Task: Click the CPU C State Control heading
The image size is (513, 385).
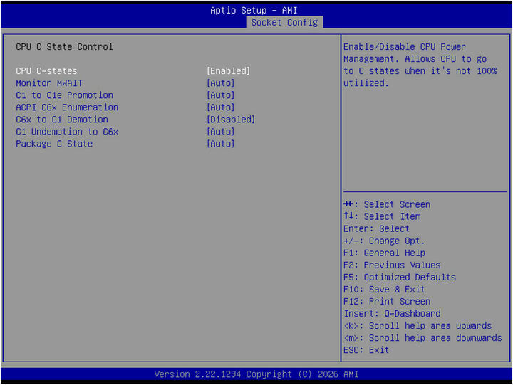Action: (x=64, y=47)
